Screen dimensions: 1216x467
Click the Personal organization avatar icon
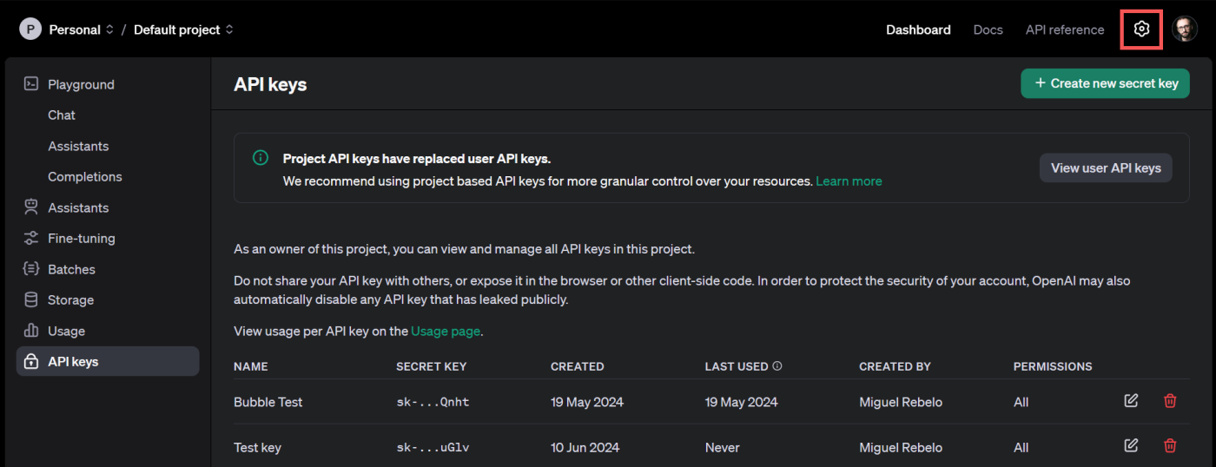click(x=30, y=30)
